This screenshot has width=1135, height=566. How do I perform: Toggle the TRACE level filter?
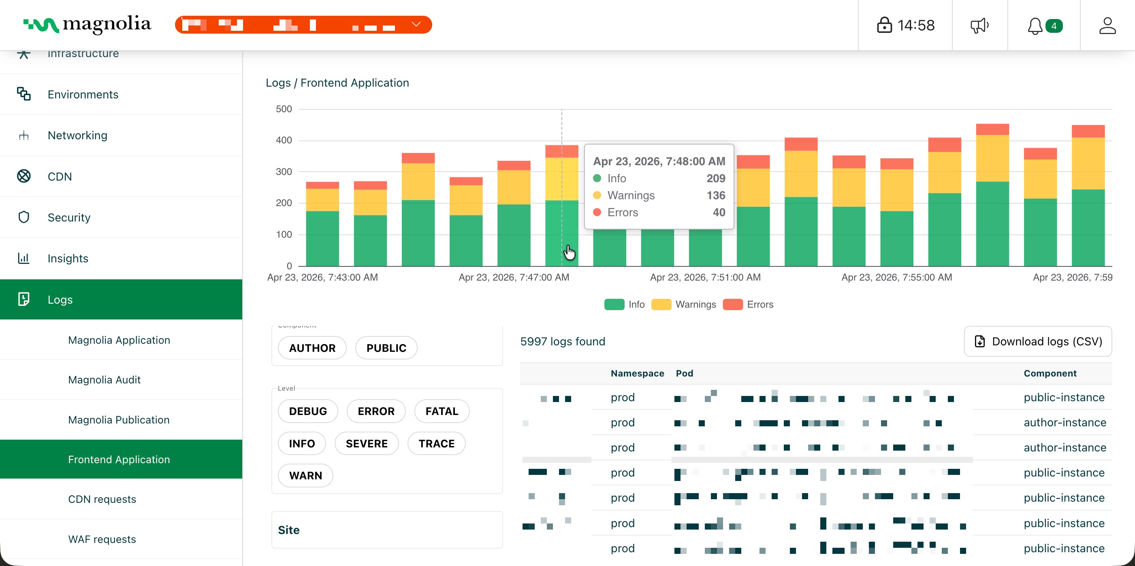(x=436, y=443)
